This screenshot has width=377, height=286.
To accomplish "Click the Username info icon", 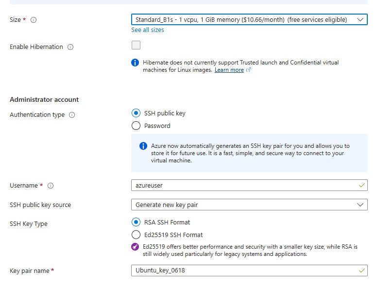I will [x=51, y=186].
